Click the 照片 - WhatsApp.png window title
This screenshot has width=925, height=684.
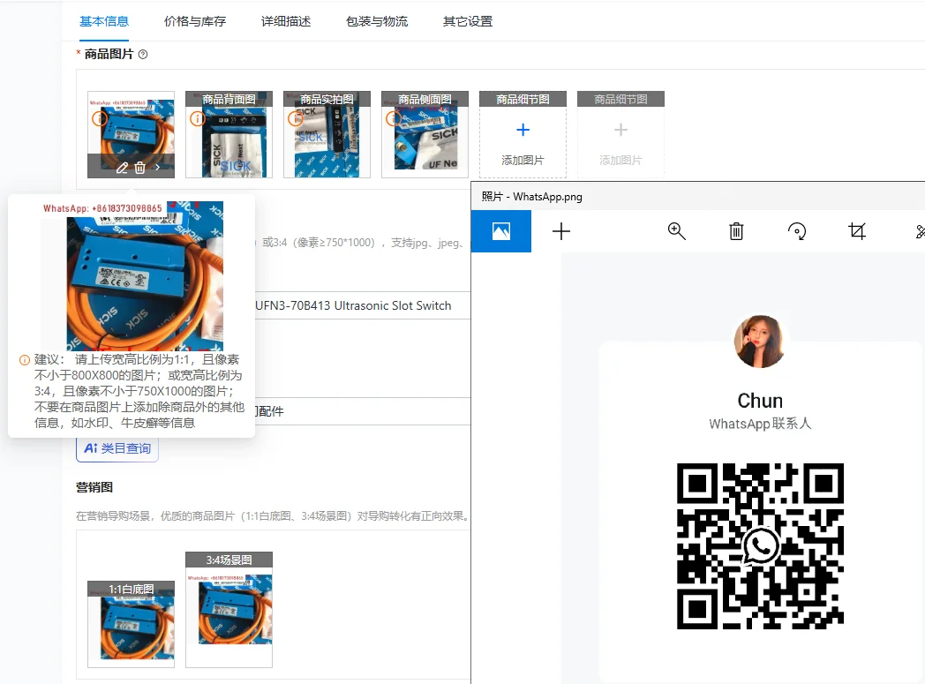point(531,197)
